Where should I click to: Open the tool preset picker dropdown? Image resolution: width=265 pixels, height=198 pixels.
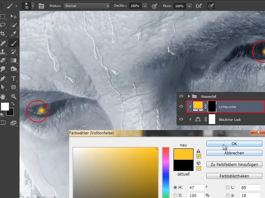(16, 6)
